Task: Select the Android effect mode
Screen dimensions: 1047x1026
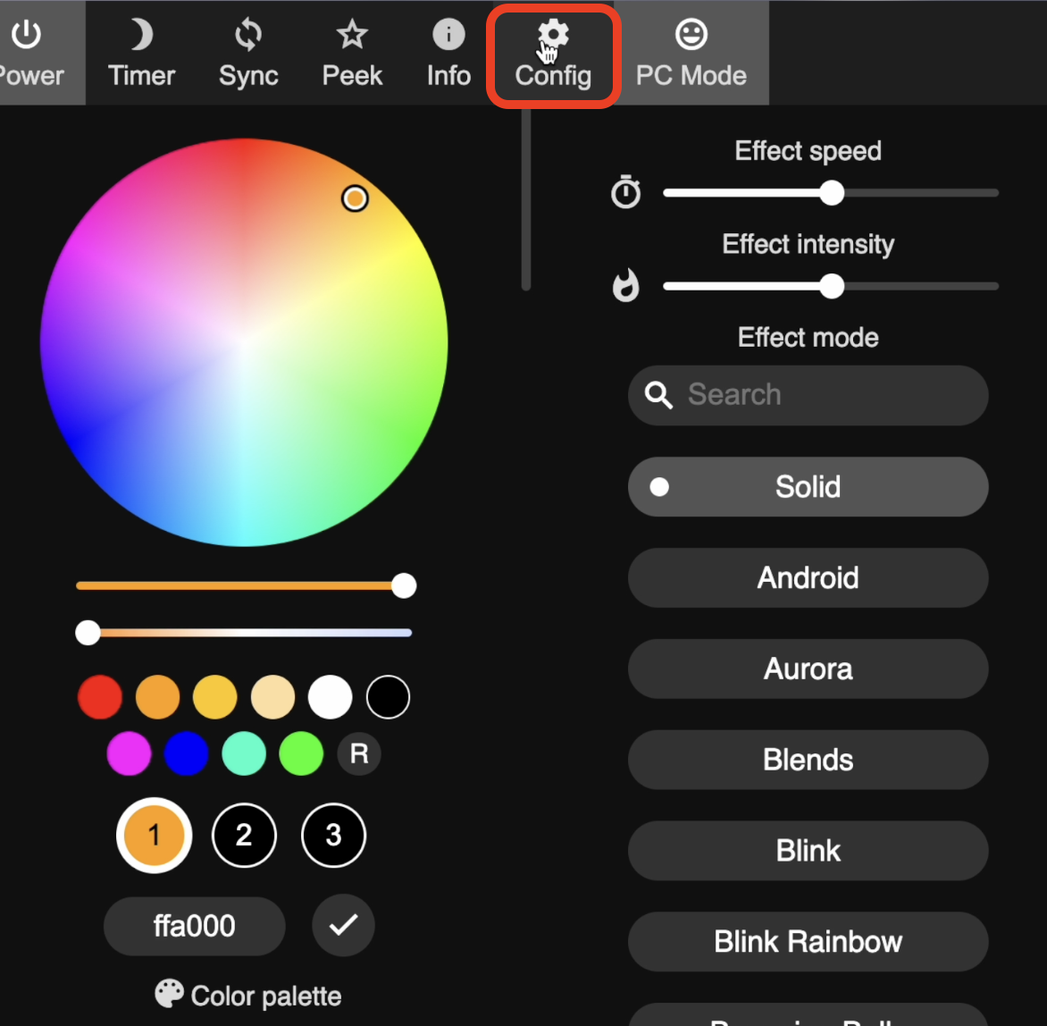Action: pos(808,577)
